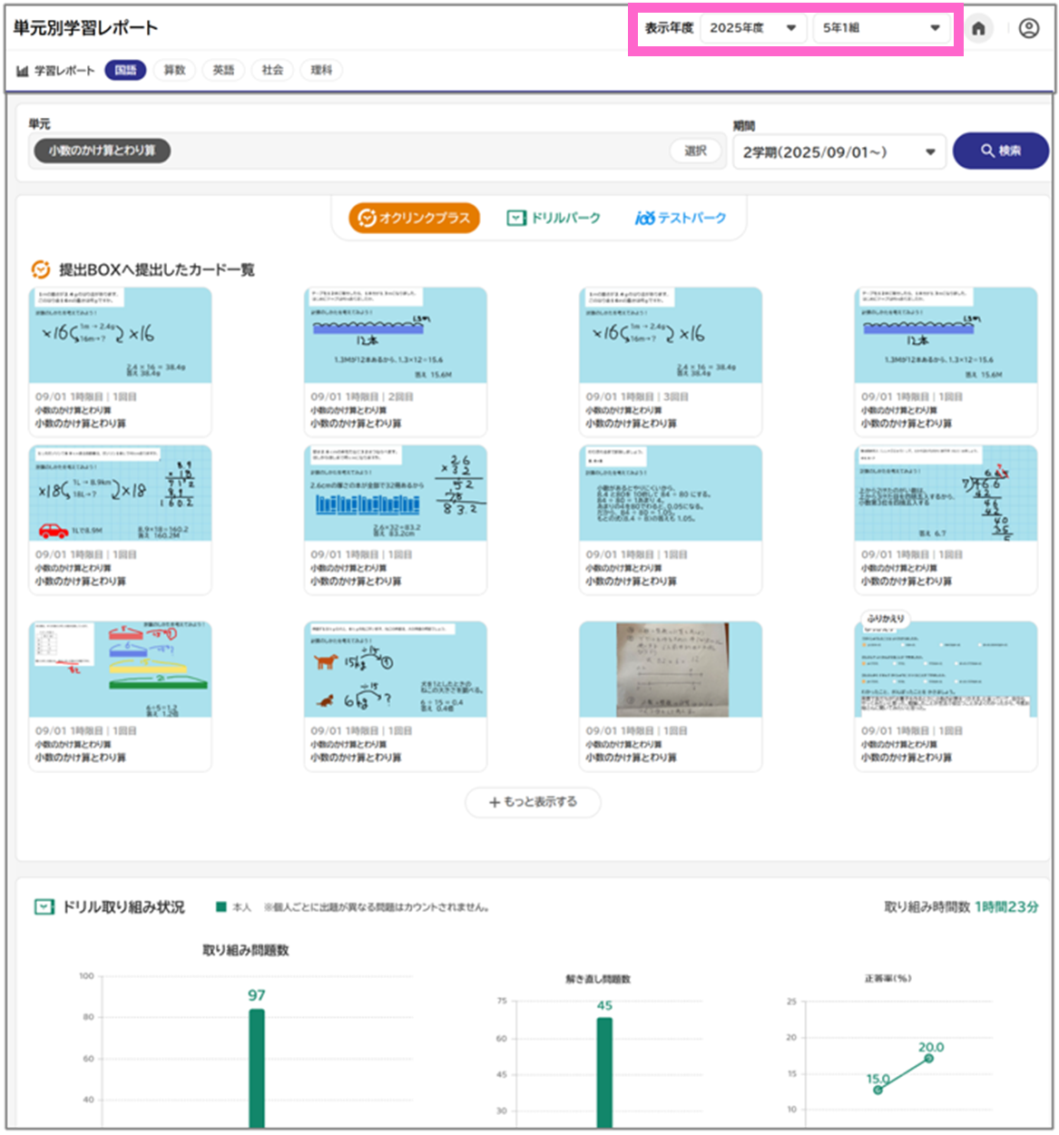Select the 英語 subject chip
The image size is (1059, 1135).
(223, 70)
